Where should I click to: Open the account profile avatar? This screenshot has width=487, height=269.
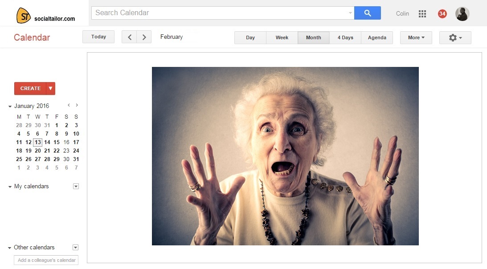tap(462, 14)
